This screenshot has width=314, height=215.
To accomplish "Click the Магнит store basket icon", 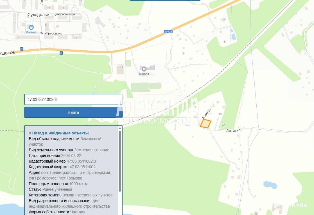I will coord(31,27).
